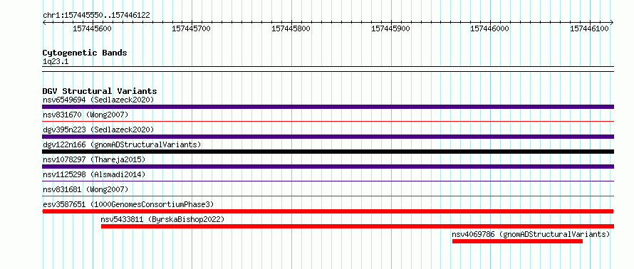
Task: Click ruler position 157446100
Action: pyautogui.click(x=590, y=28)
